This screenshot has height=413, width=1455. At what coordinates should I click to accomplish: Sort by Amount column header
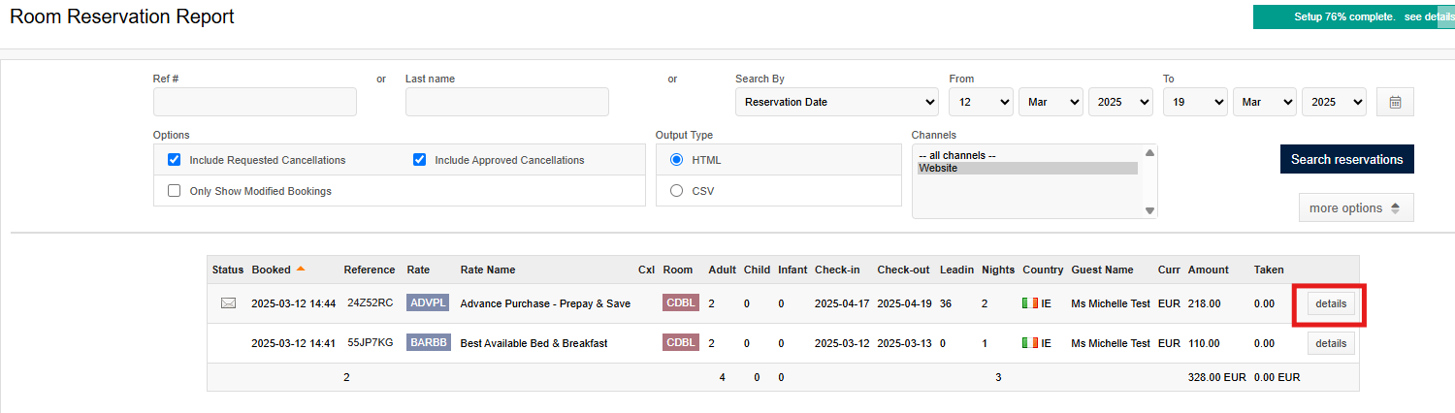pyautogui.click(x=1209, y=270)
